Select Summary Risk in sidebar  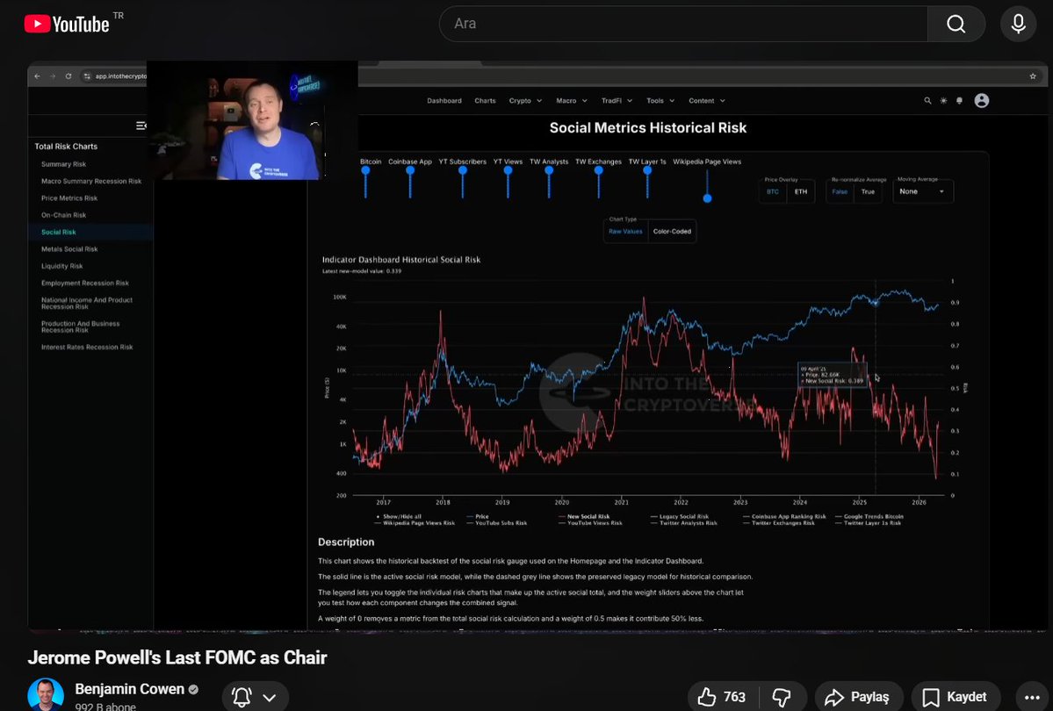point(63,164)
